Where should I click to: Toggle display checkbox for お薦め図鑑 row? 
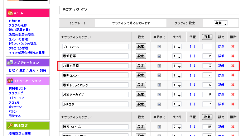pyautogui.click(x=159, y=66)
